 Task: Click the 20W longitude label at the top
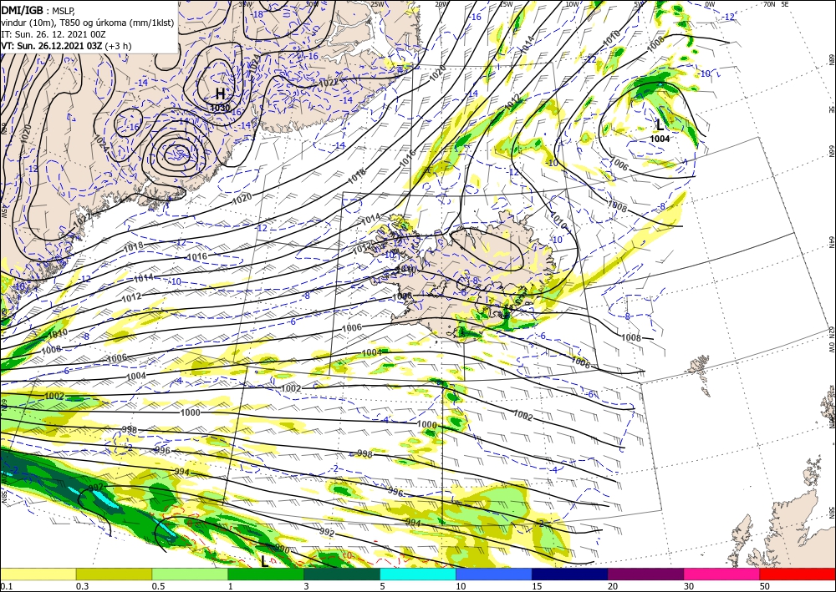pos(441,4)
